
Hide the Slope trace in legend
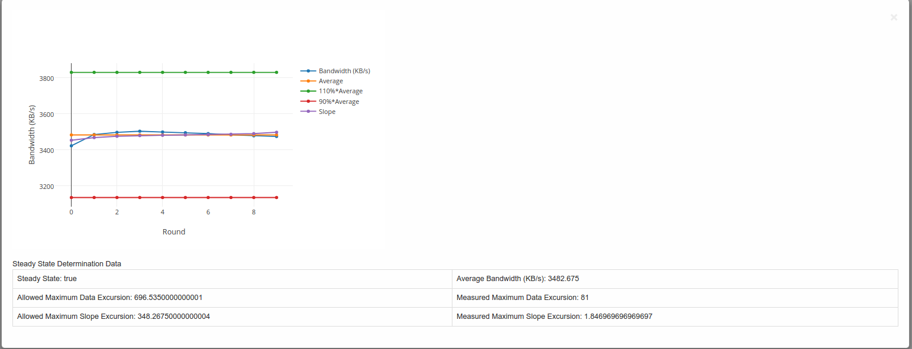coord(326,112)
